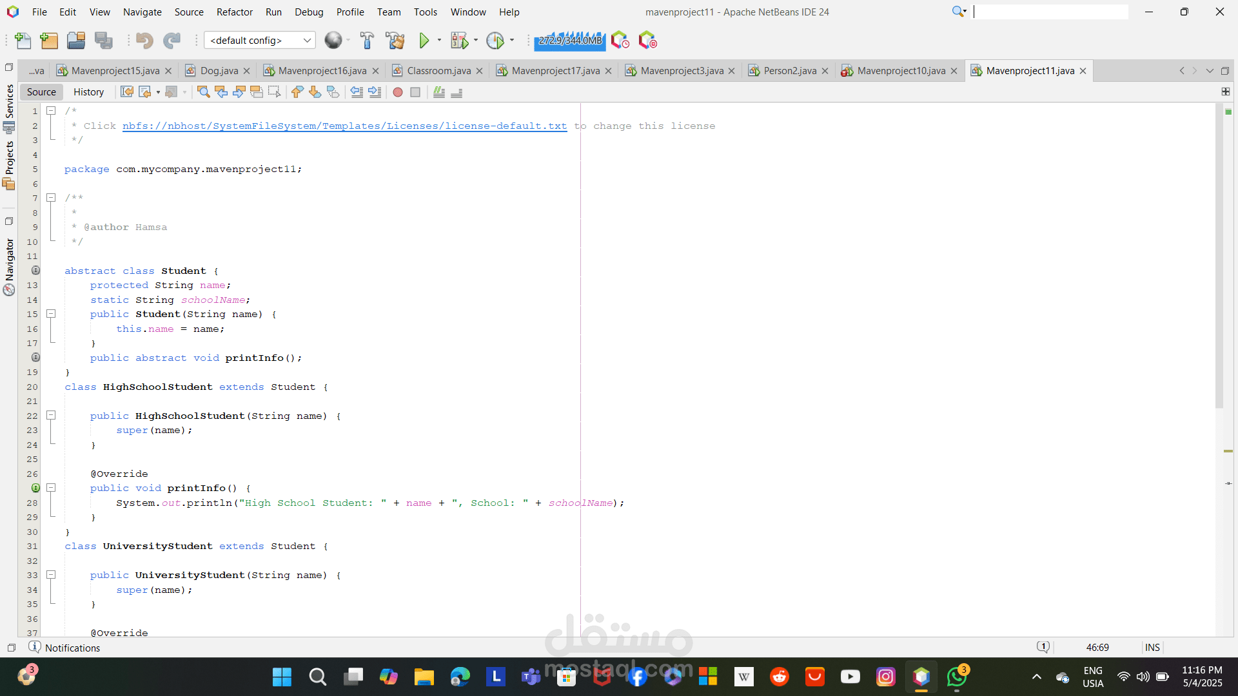Screen dimensions: 1238x696
Task: Click the memory usage gauge to run GC
Action: [569, 40]
